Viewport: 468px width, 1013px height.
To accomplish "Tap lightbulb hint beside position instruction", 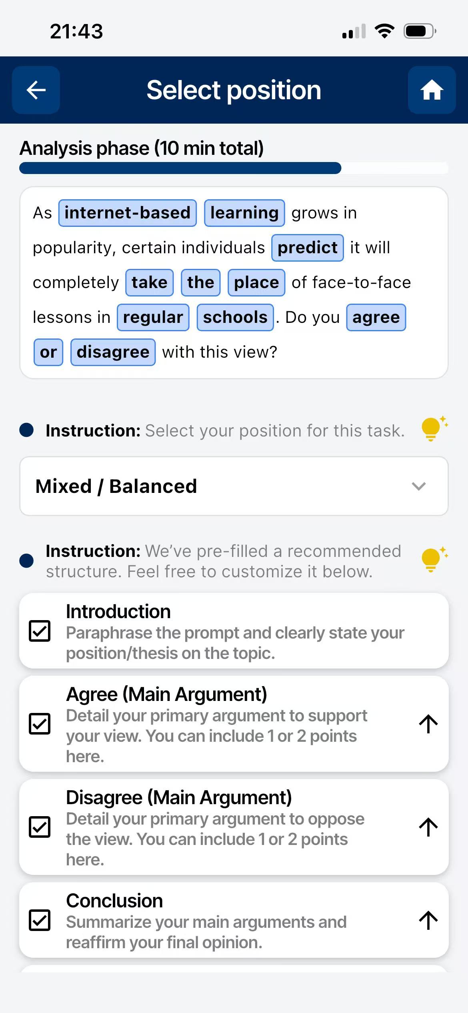I will 434,428.
